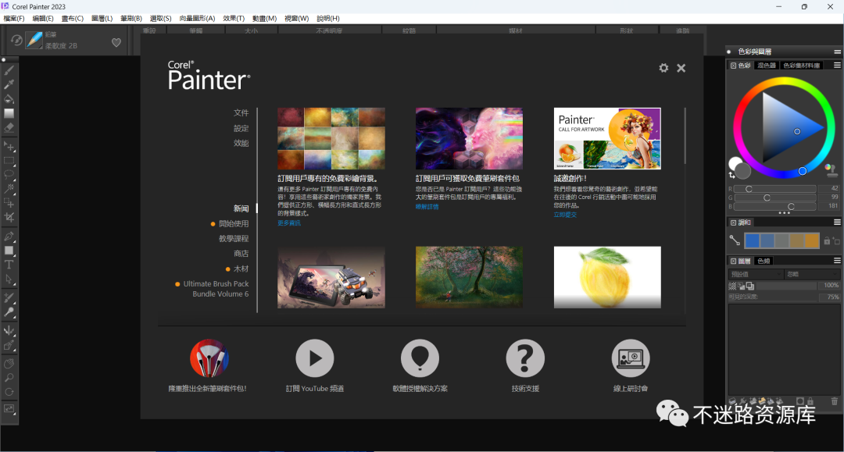Screen dimensions: 844x452
Task: Select the Rectangular Selection tool
Action: 9,161
